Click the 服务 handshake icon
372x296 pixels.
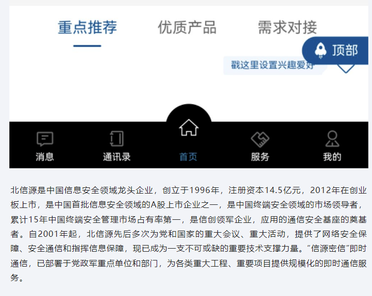pyautogui.click(x=260, y=139)
